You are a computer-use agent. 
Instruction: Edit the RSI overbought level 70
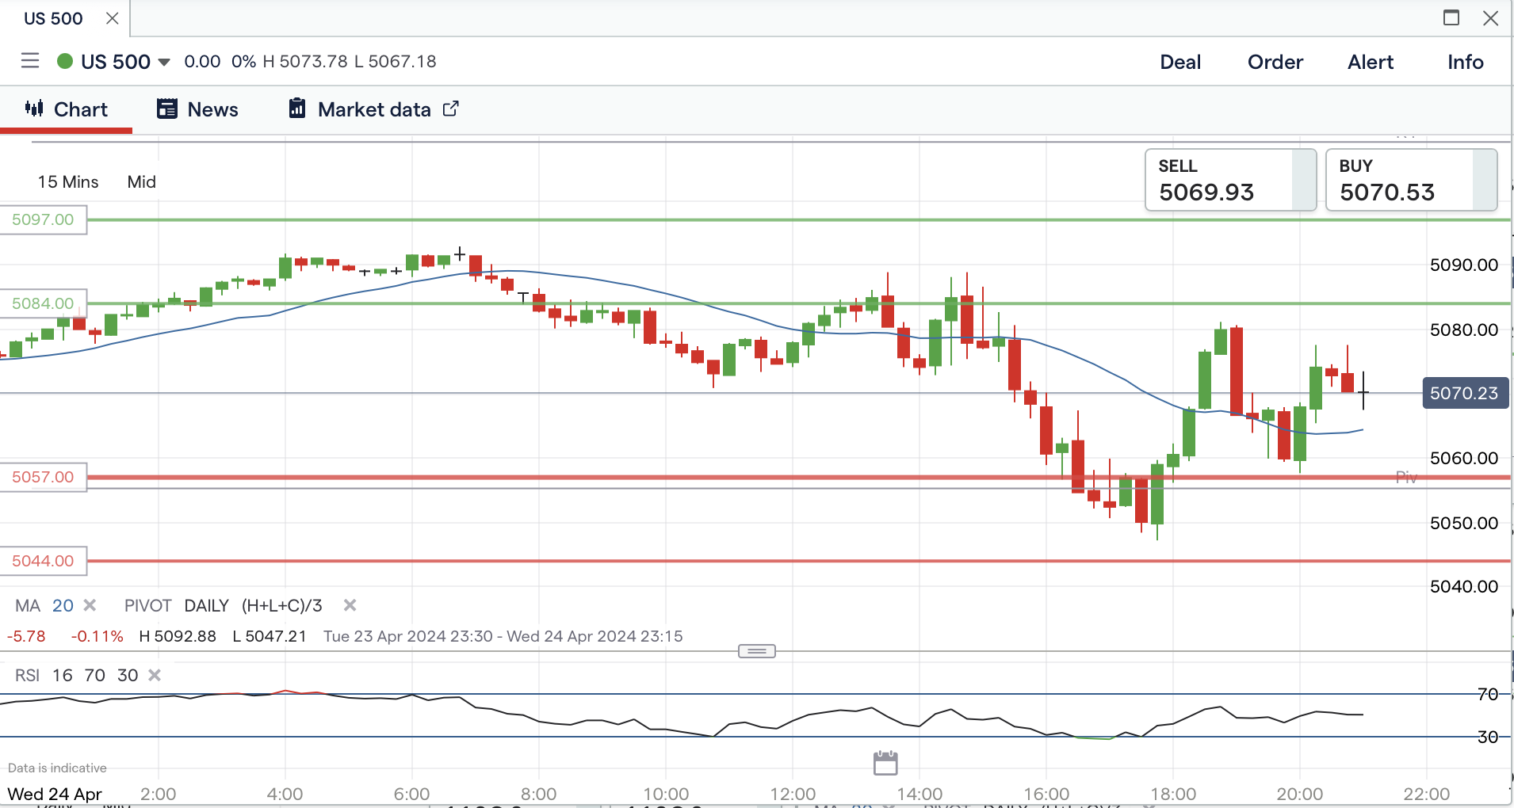[x=95, y=676]
